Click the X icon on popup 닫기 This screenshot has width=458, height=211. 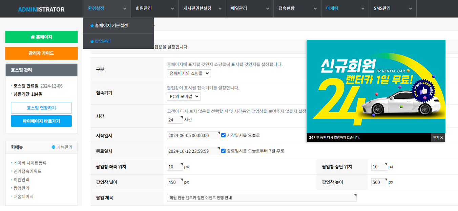[442, 138]
